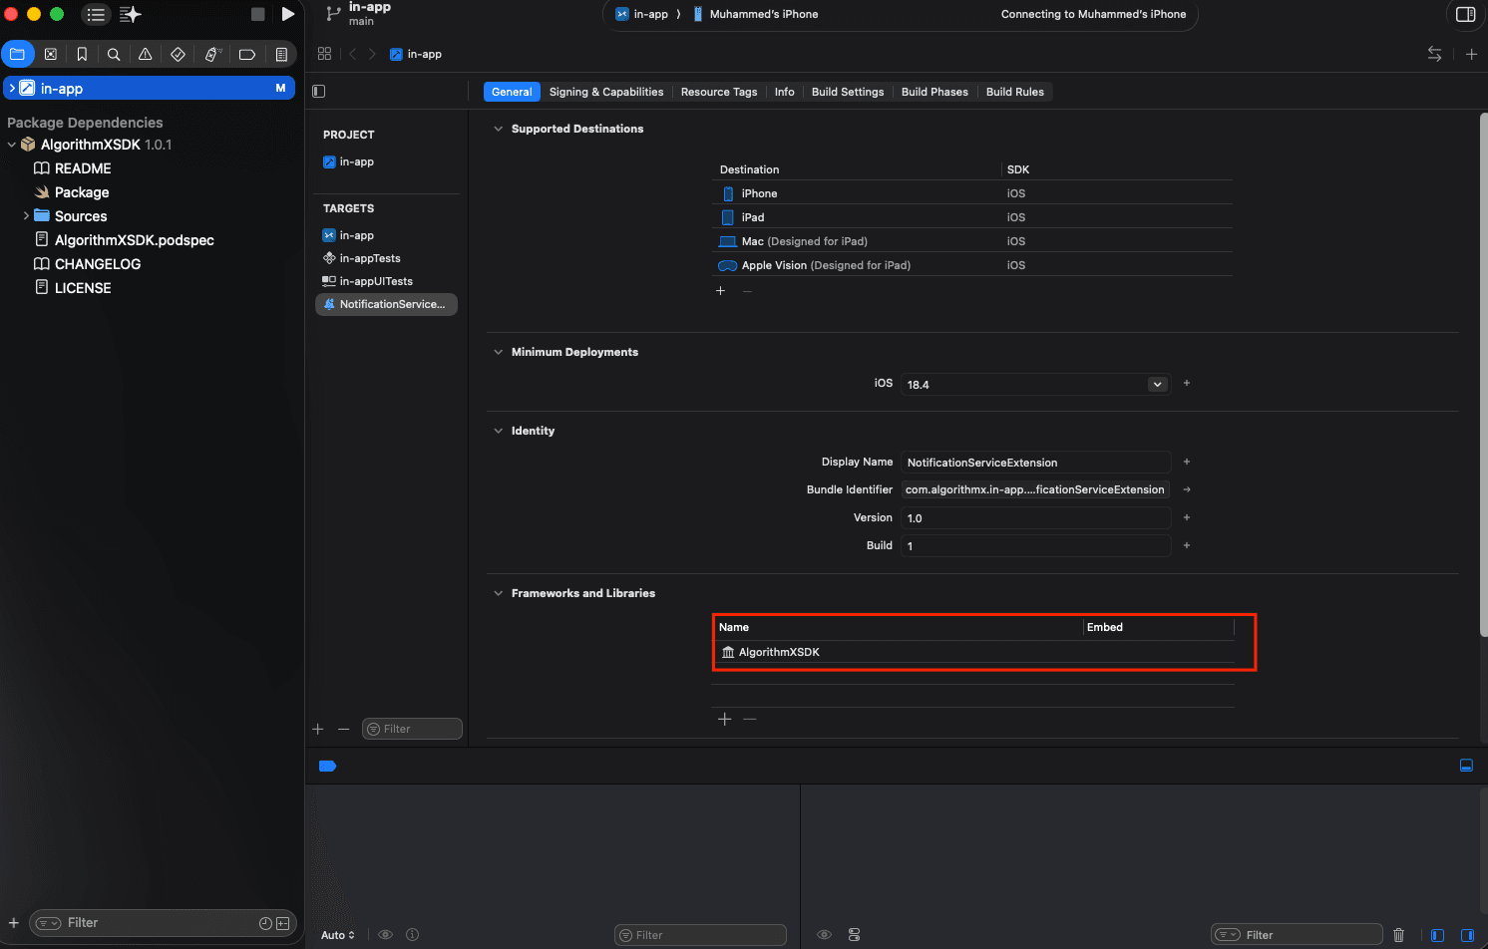Open the bookmarks navigator

[82, 54]
